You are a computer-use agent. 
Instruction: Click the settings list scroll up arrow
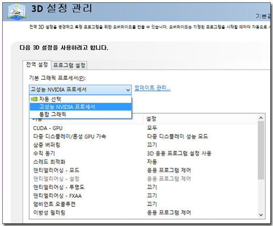click(x=261, y=118)
